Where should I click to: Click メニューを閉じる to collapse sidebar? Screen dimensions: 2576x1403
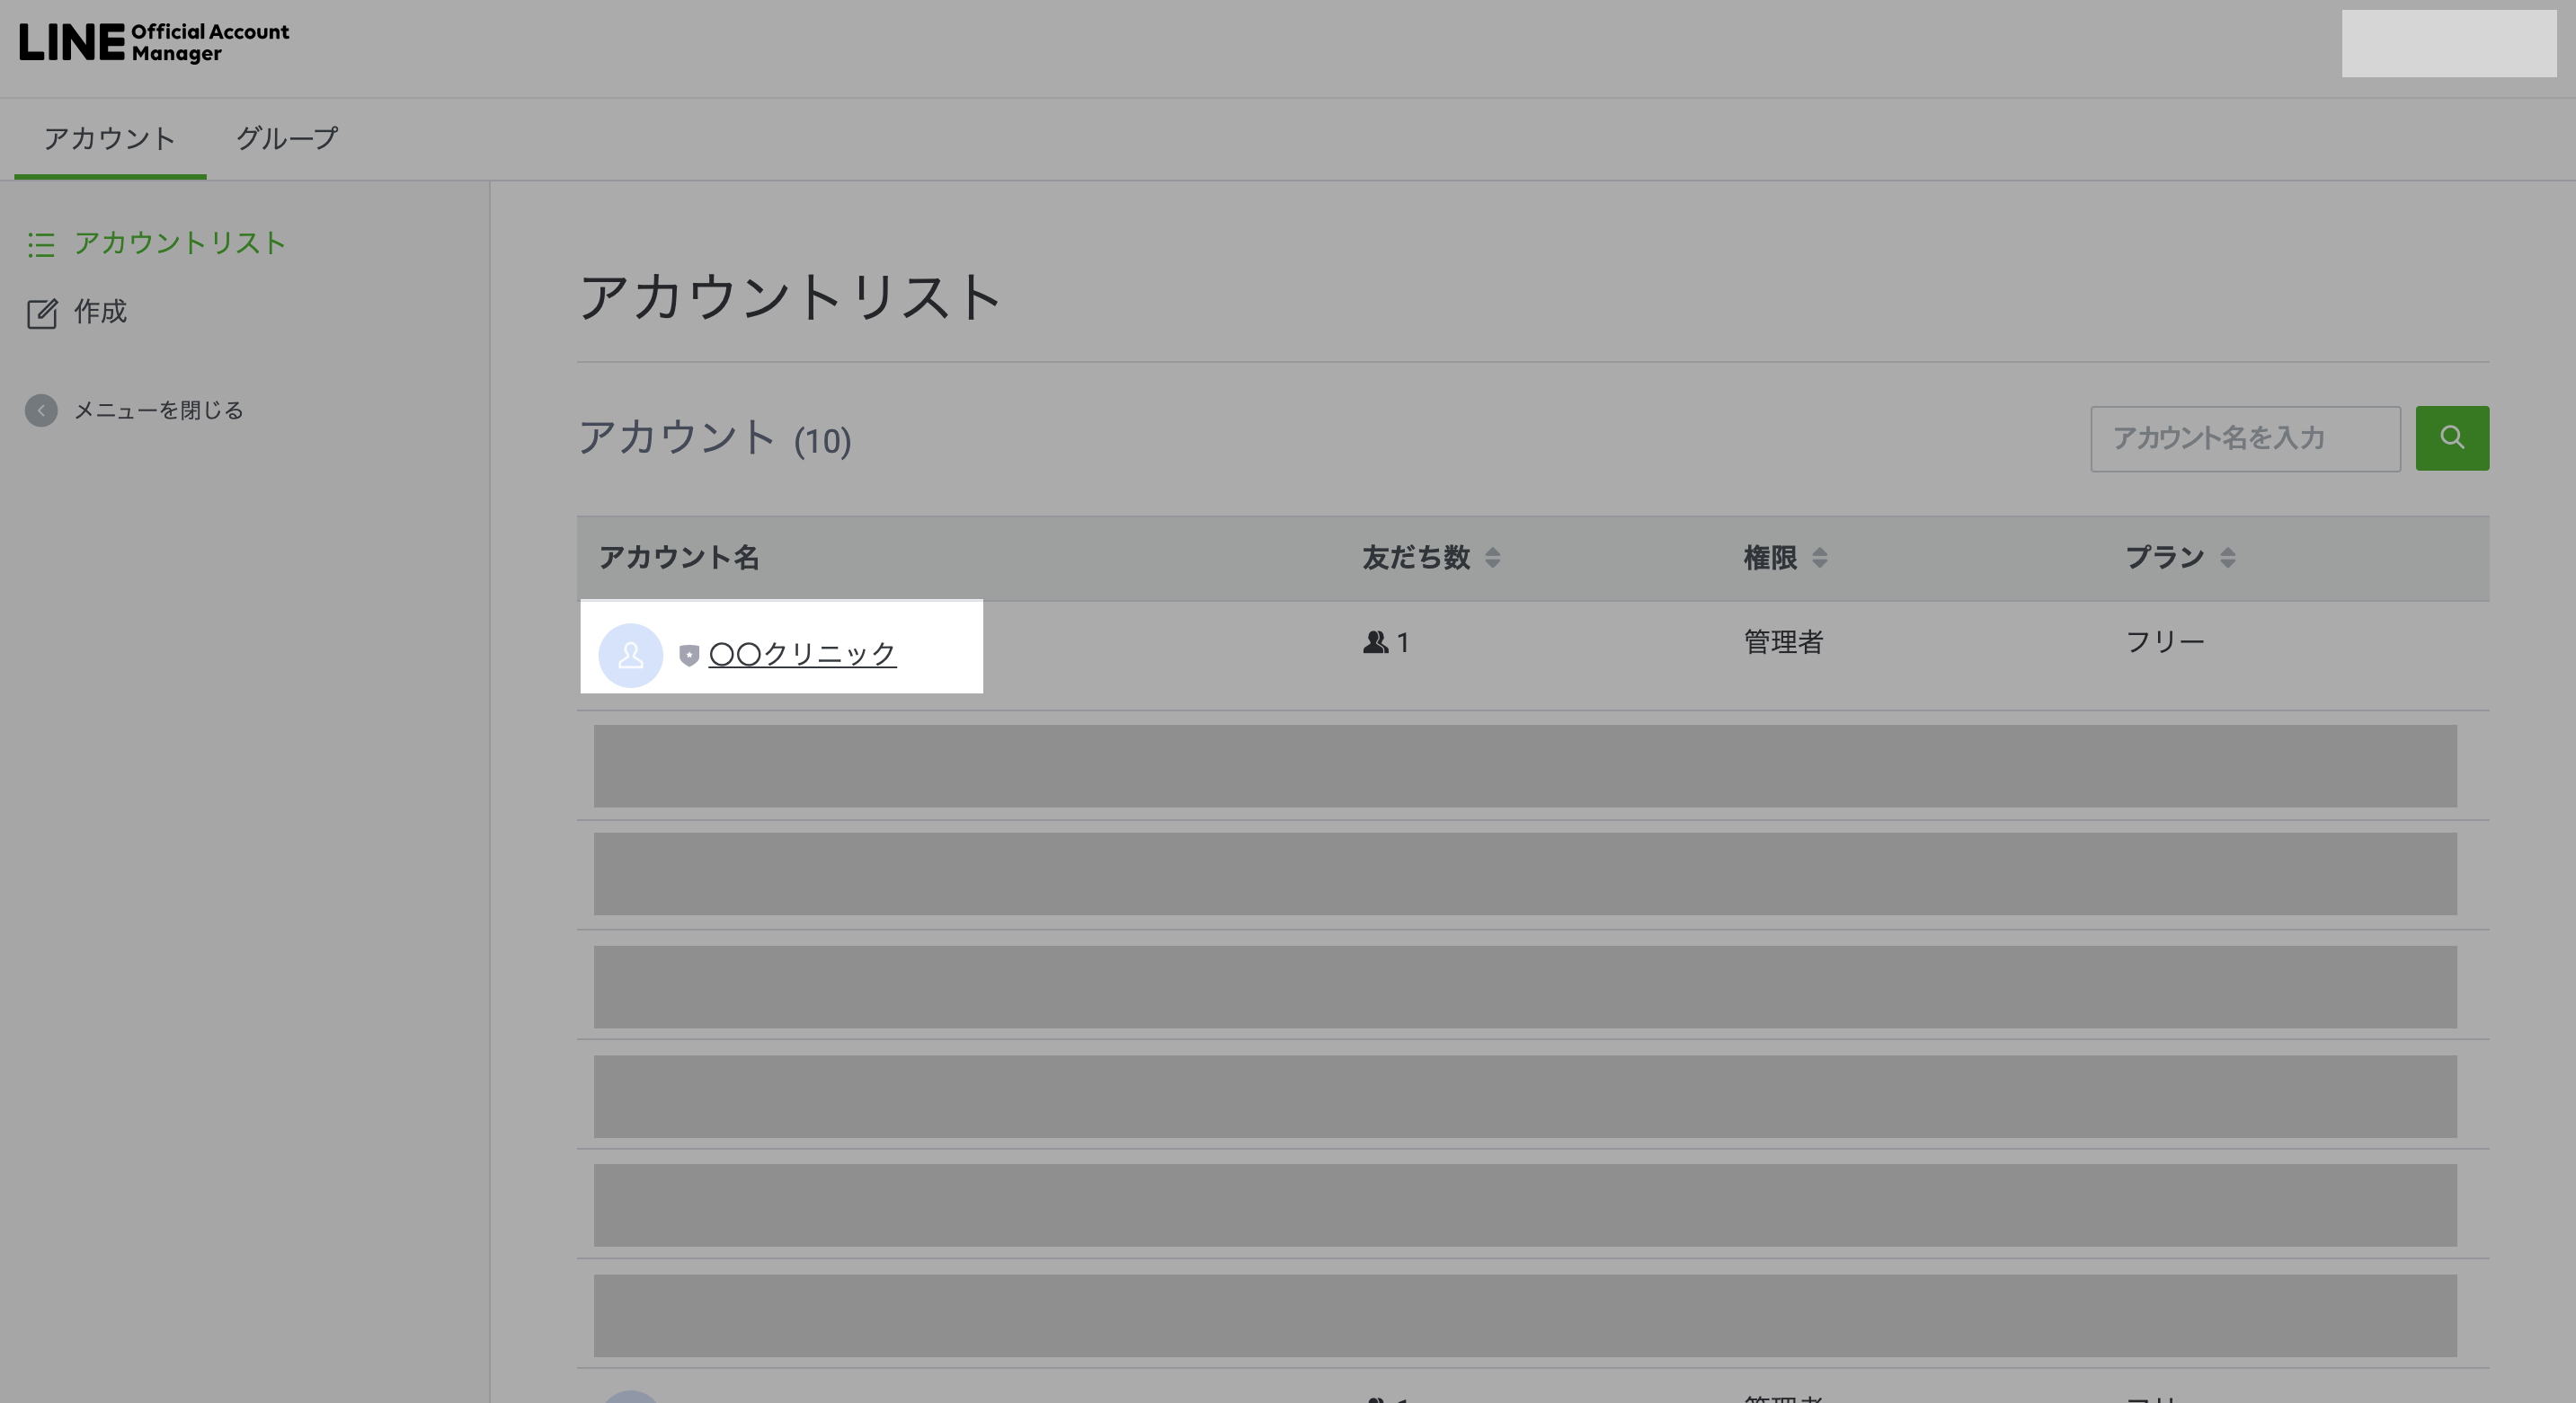158,410
